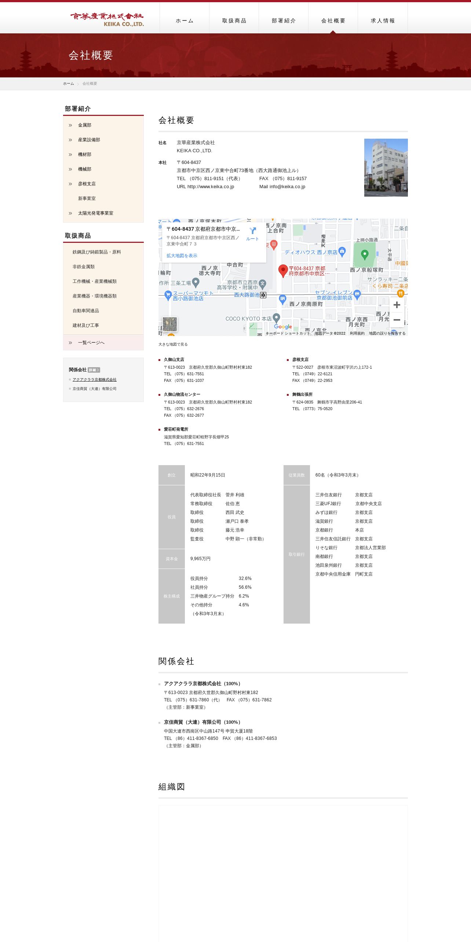Click the 三条工場 map marker
The height and width of the screenshot is (942, 471).
pos(196,282)
